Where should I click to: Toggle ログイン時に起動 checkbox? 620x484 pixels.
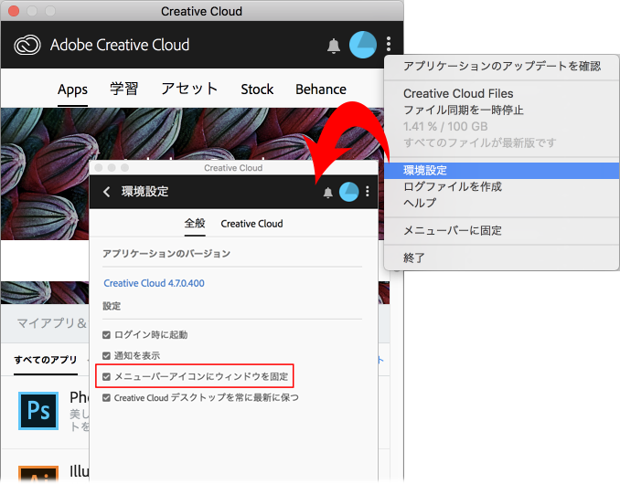[106, 335]
